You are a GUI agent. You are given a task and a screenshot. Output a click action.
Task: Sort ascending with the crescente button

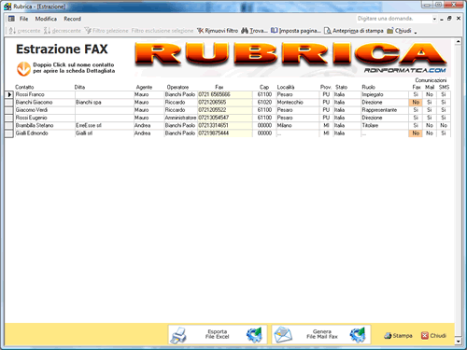coord(24,31)
